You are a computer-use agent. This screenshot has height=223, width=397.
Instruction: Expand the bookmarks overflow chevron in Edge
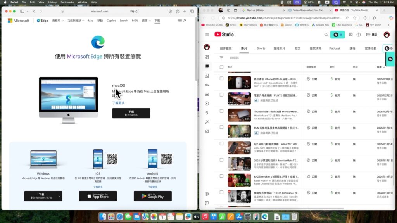[388, 25]
